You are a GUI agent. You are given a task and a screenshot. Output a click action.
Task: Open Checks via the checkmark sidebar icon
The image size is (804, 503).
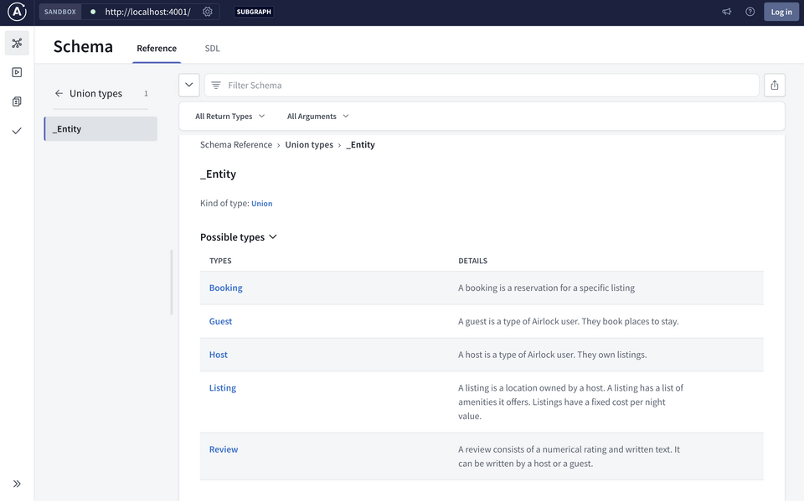pyautogui.click(x=16, y=131)
